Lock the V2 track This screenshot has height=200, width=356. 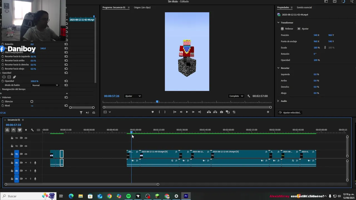12,146
